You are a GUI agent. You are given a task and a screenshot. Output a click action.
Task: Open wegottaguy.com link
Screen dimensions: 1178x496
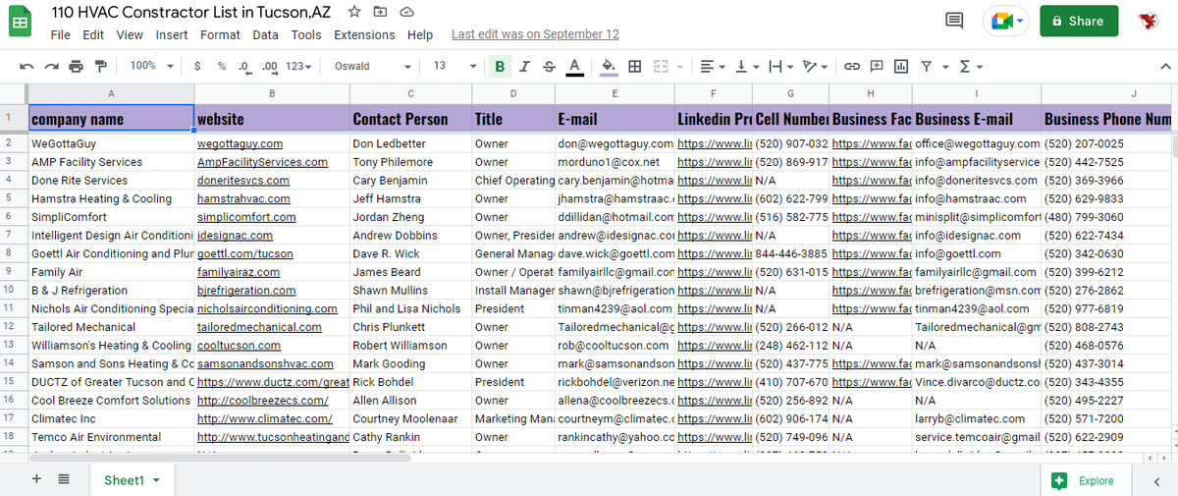coord(241,143)
